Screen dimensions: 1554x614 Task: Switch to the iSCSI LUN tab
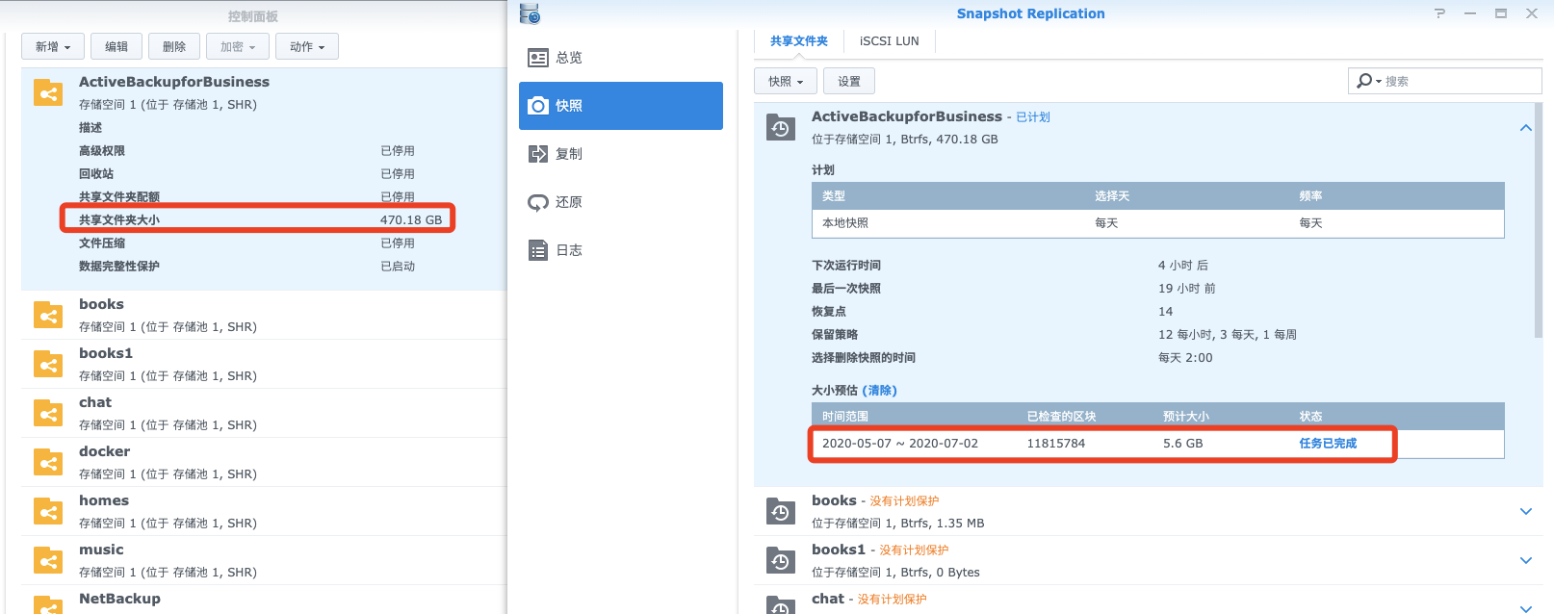click(x=889, y=41)
